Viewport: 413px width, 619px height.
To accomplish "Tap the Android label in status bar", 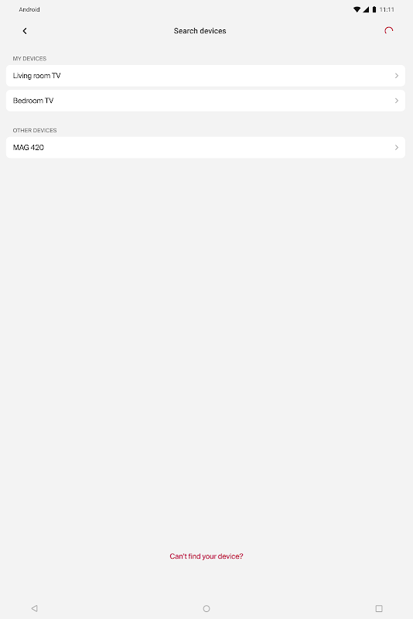I will pos(29,9).
